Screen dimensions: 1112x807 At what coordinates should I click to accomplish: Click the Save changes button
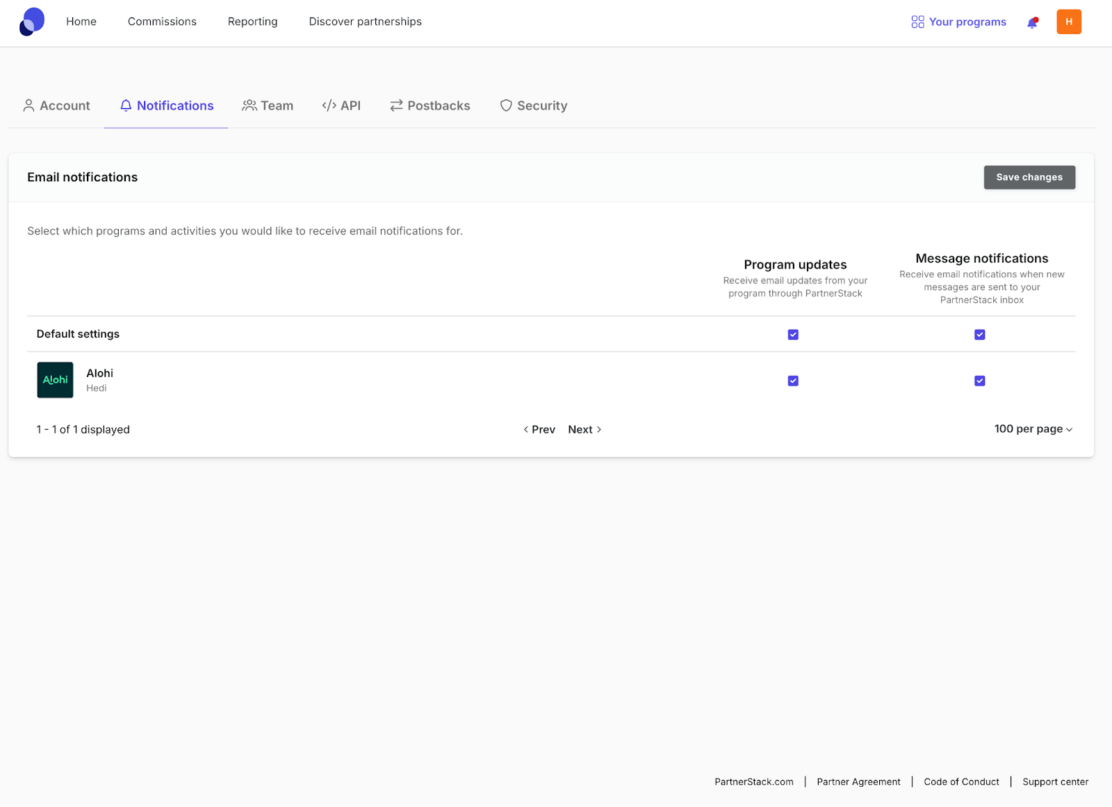(1029, 177)
